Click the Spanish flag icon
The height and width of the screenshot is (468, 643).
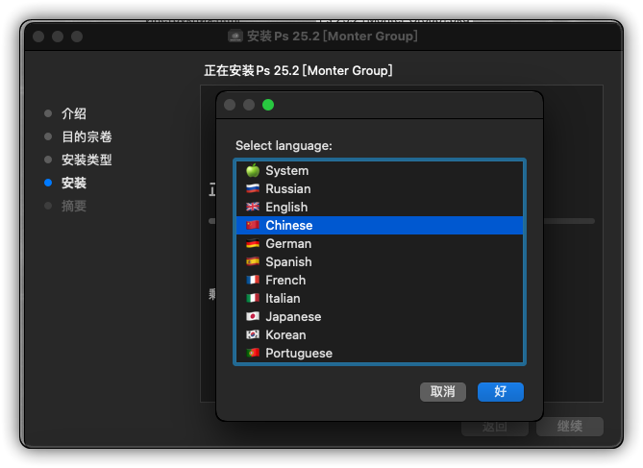point(253,261)
